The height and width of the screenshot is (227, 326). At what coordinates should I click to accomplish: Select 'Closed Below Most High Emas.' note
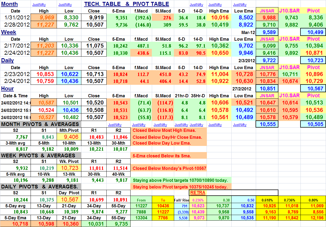coord(164,130)
